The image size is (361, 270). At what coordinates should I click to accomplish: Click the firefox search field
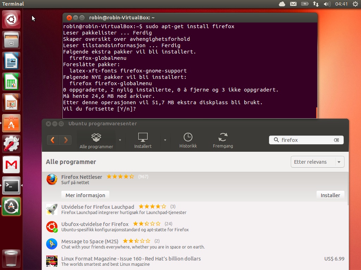306,140
